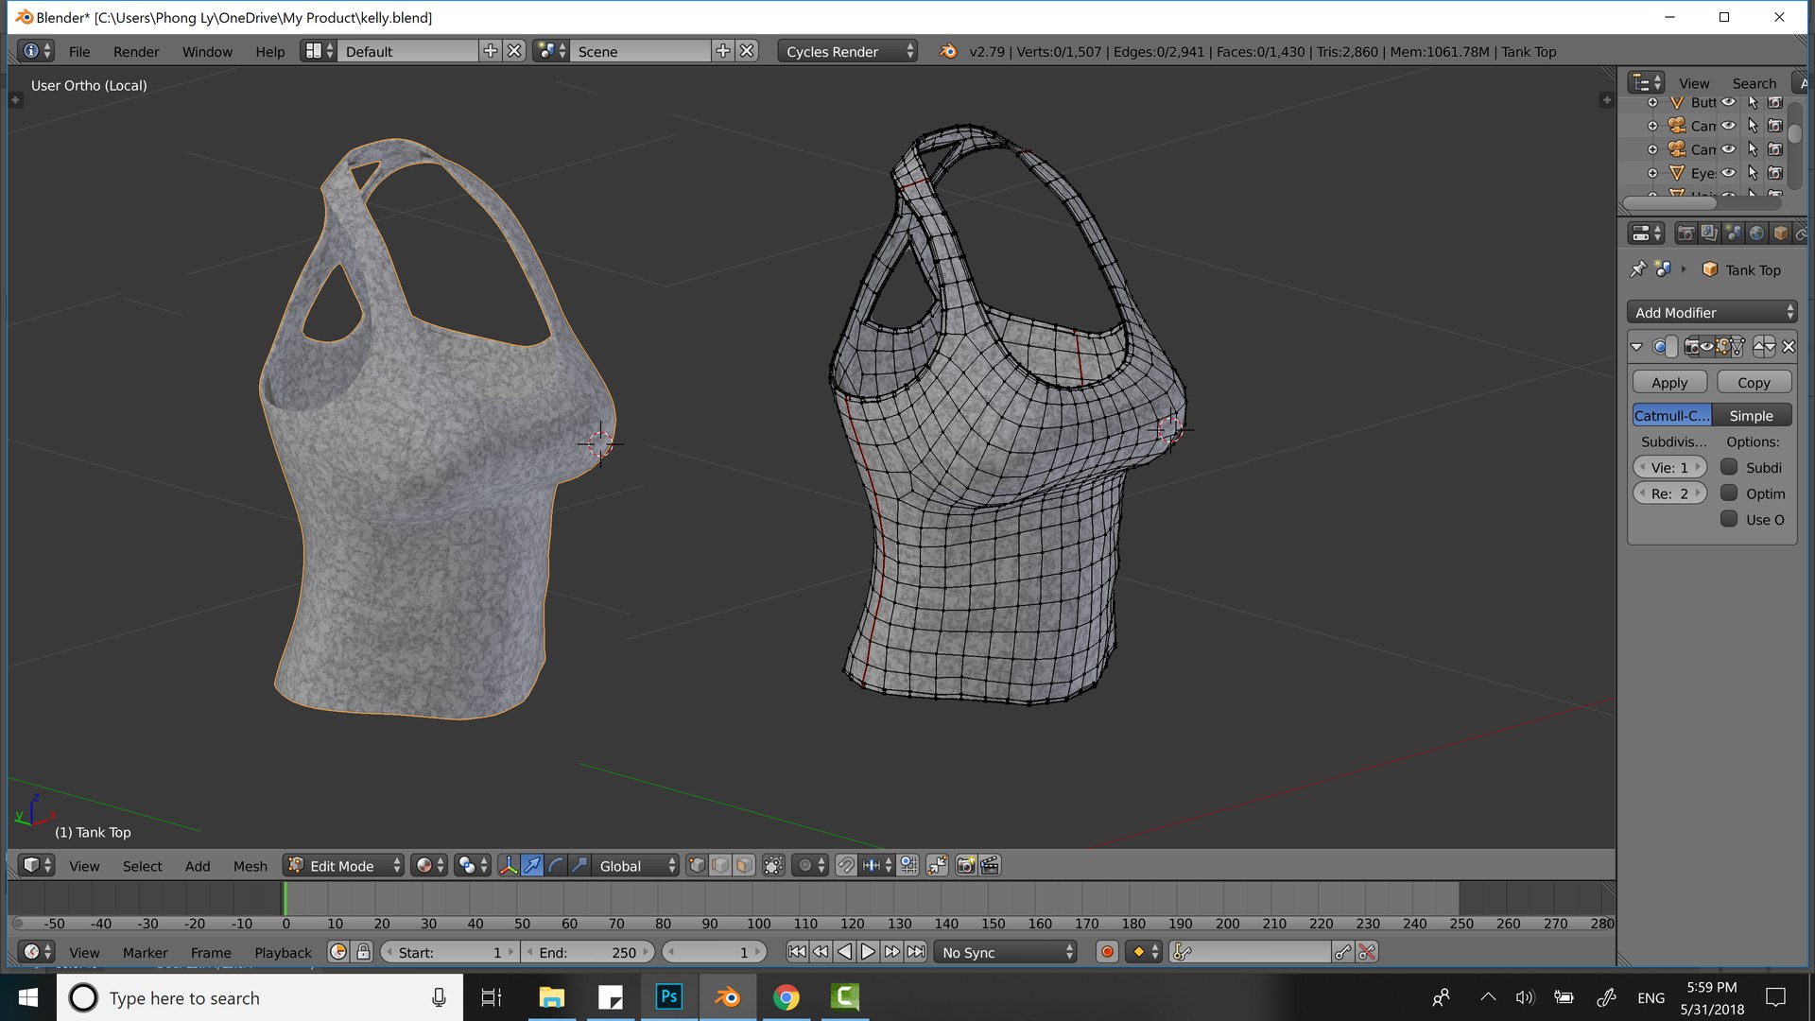The image size is (1815, 1021).
Task: Remove the subdivision modifier with X
Action: tap(1789, 347)
